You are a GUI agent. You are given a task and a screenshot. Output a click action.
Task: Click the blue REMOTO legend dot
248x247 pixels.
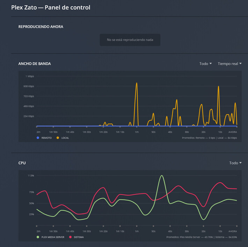coord(38,138)
